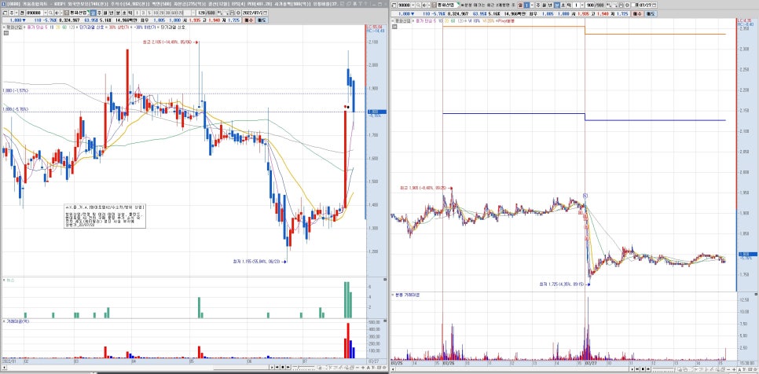Select weekly (주) period on right chart
The width and height of the screenshot is (759, 374).
[x=538, y=5]
